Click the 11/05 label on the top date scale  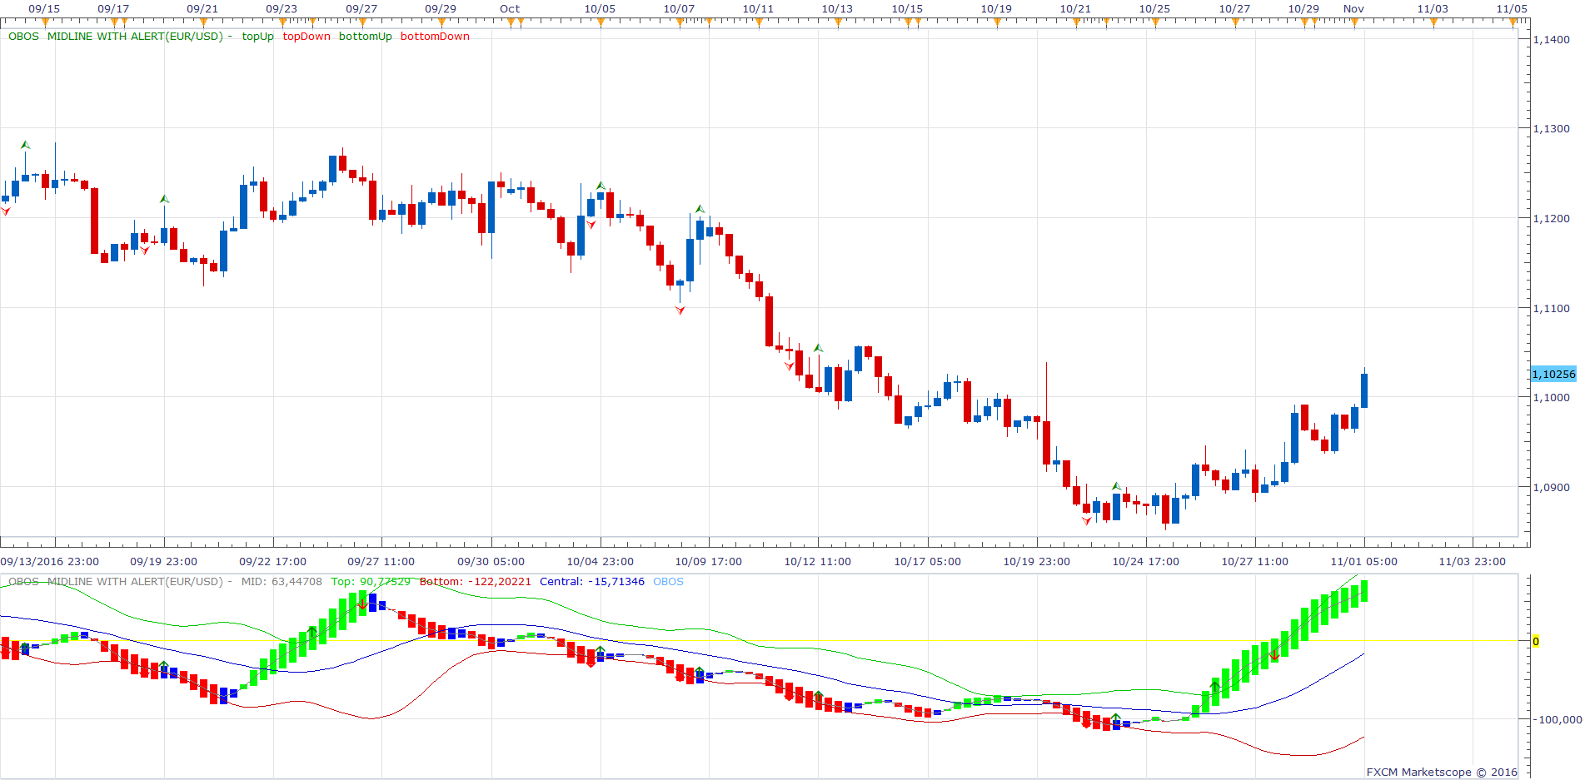(1512, 9)
